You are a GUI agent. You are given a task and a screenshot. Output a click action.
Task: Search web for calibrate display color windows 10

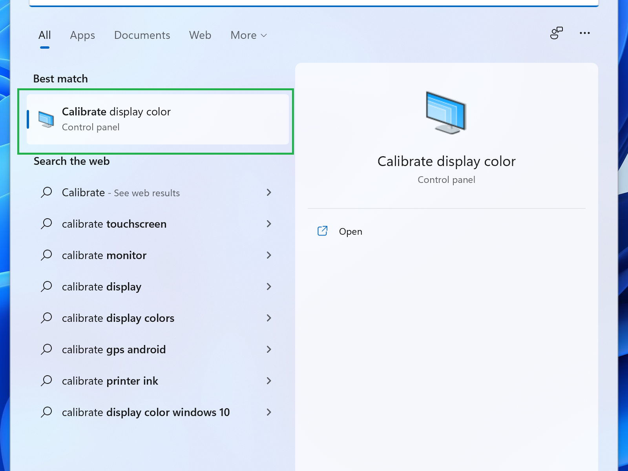(x=146, y=412)
